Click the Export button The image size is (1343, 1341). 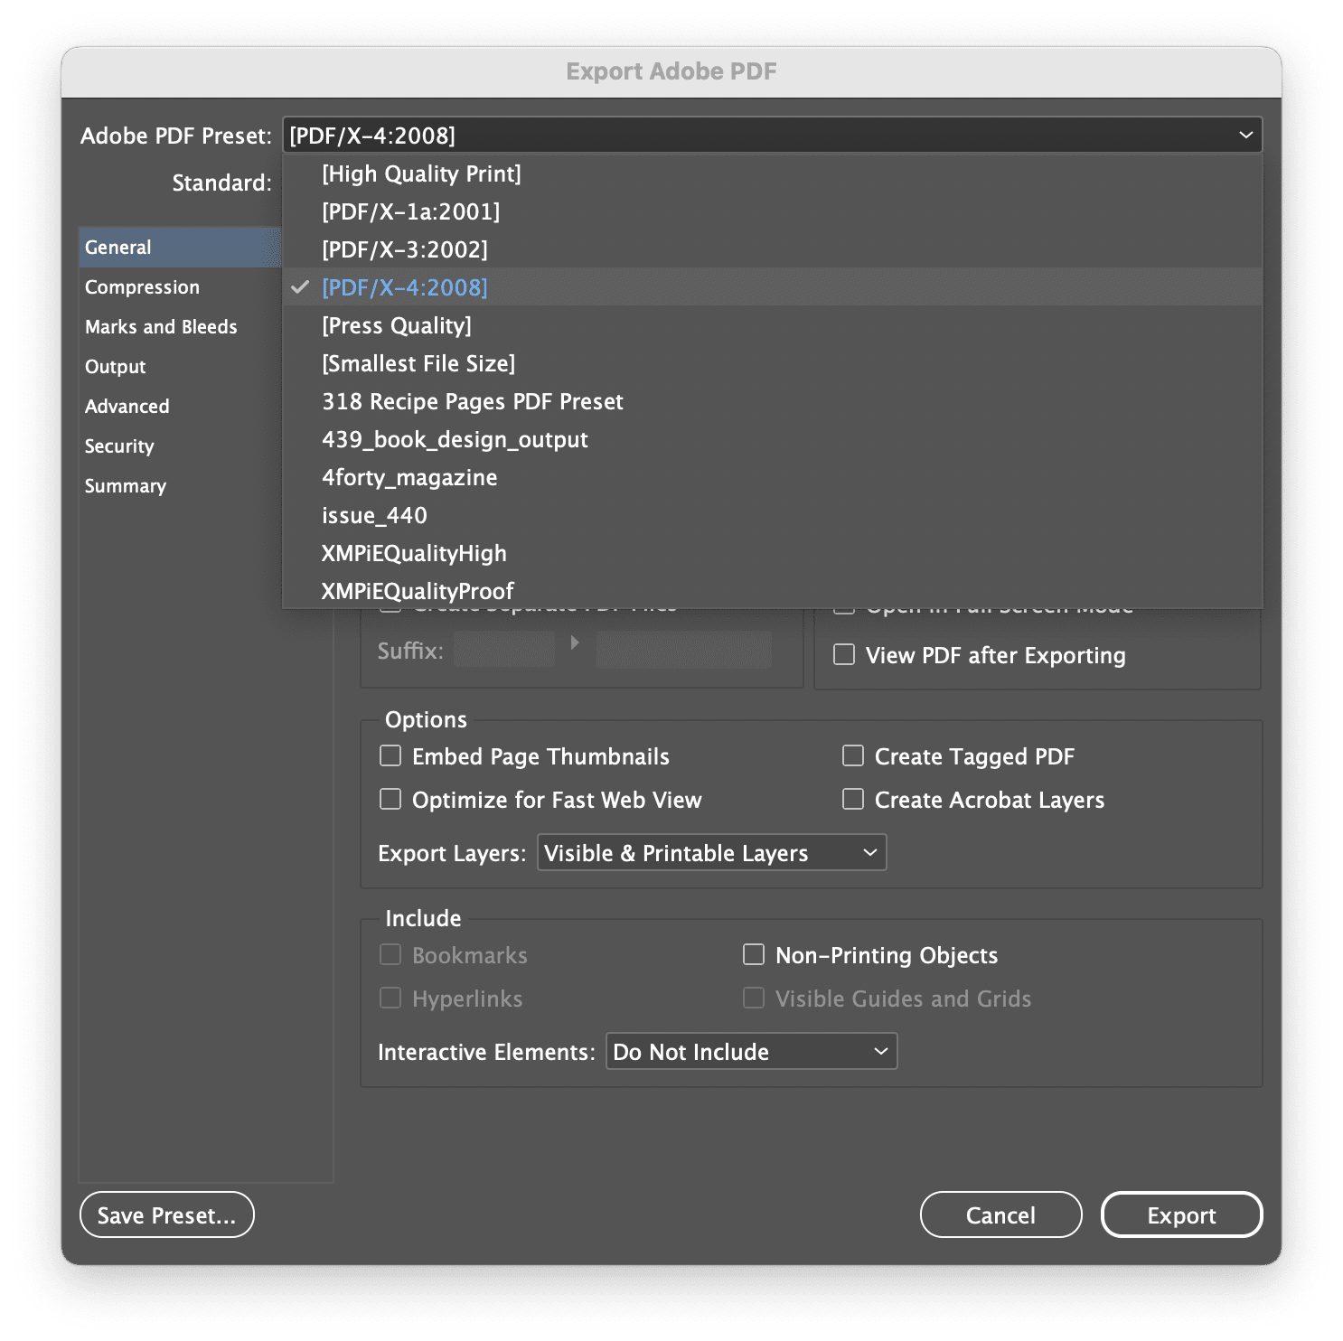click(x=1181, y=1214)
